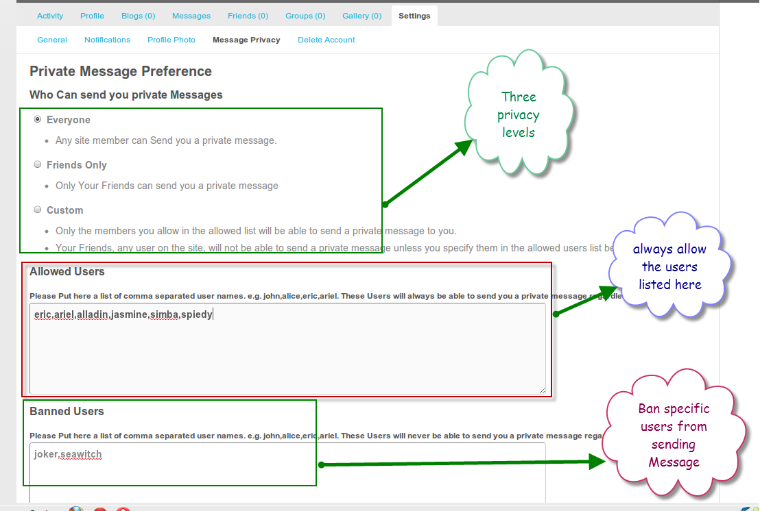Choose the Custom privacy level
This screenshot has width=760, height=511.
point(37,209)
